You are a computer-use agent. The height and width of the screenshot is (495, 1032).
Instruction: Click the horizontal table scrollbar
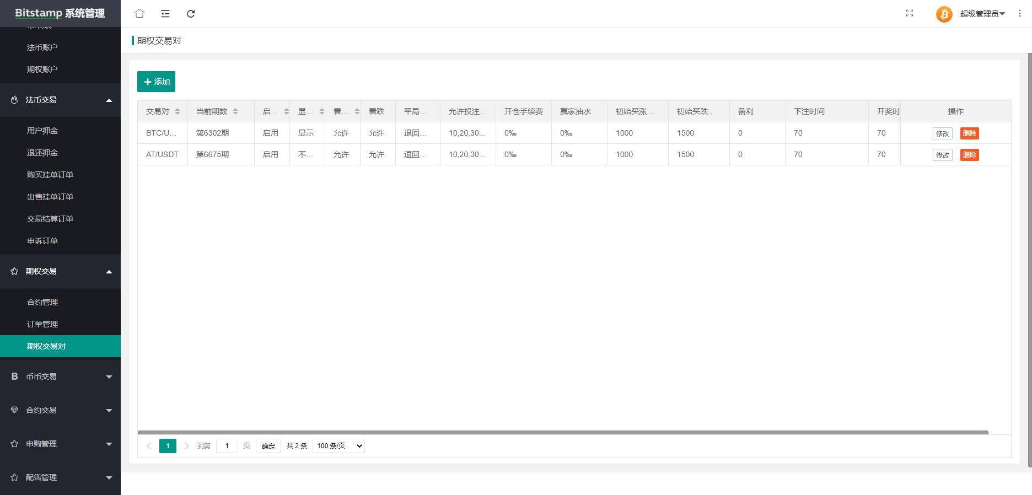[x=562, y=433]
